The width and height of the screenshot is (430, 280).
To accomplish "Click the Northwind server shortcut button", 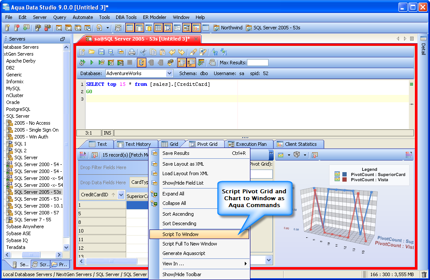I will click(x=228, y=28).
